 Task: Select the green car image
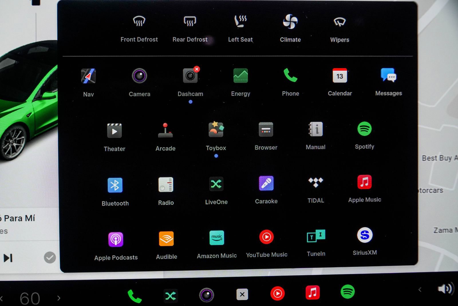[29, 100]
